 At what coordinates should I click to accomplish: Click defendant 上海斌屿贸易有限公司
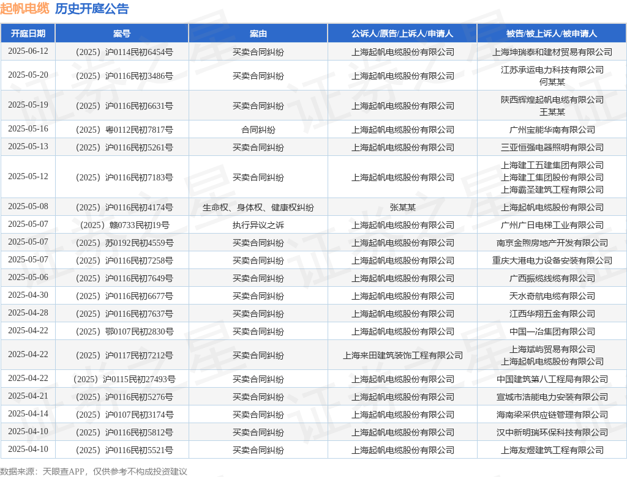click(x=552, y=349)
